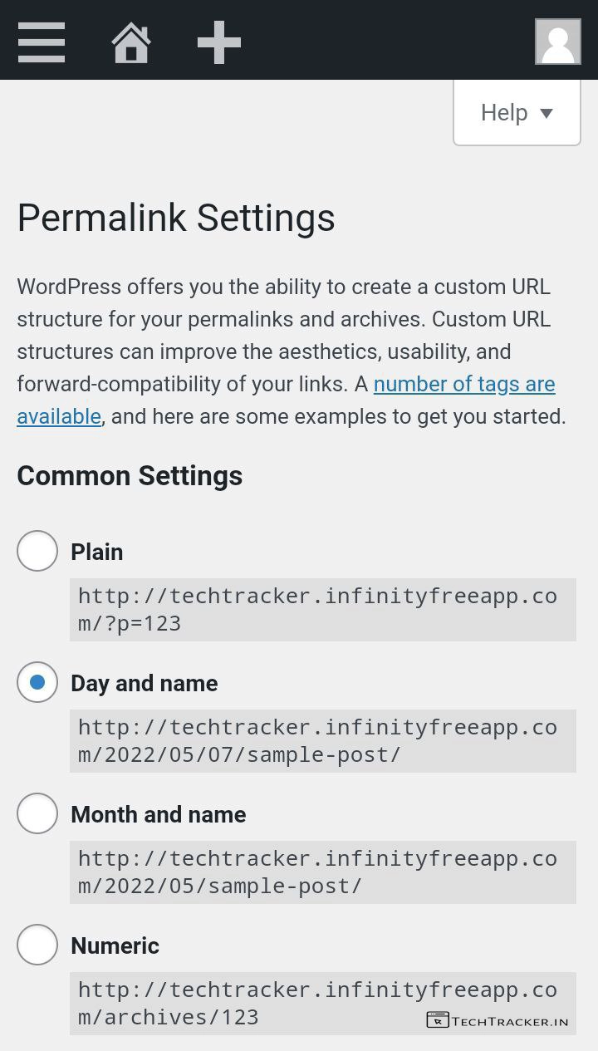Viewport: 598px width, 1051px height.
Task: Select the Day and name radio button
Action: pos(37,682)
